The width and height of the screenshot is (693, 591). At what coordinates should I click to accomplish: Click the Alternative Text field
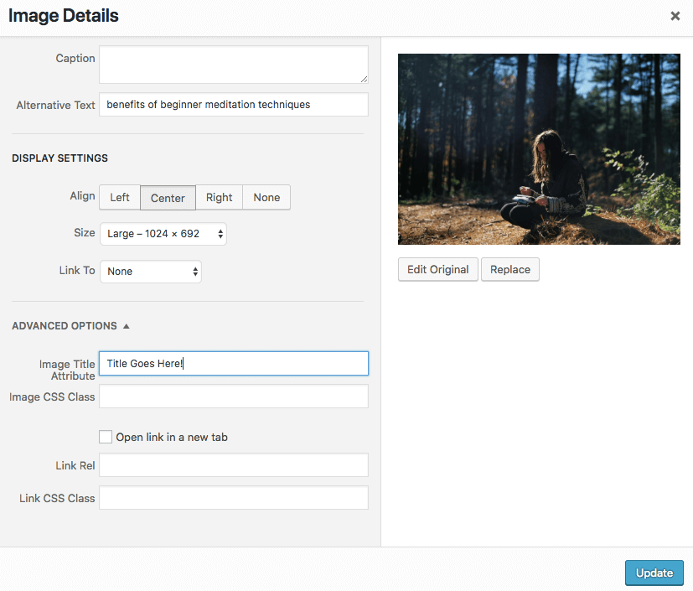pos(233,105)
